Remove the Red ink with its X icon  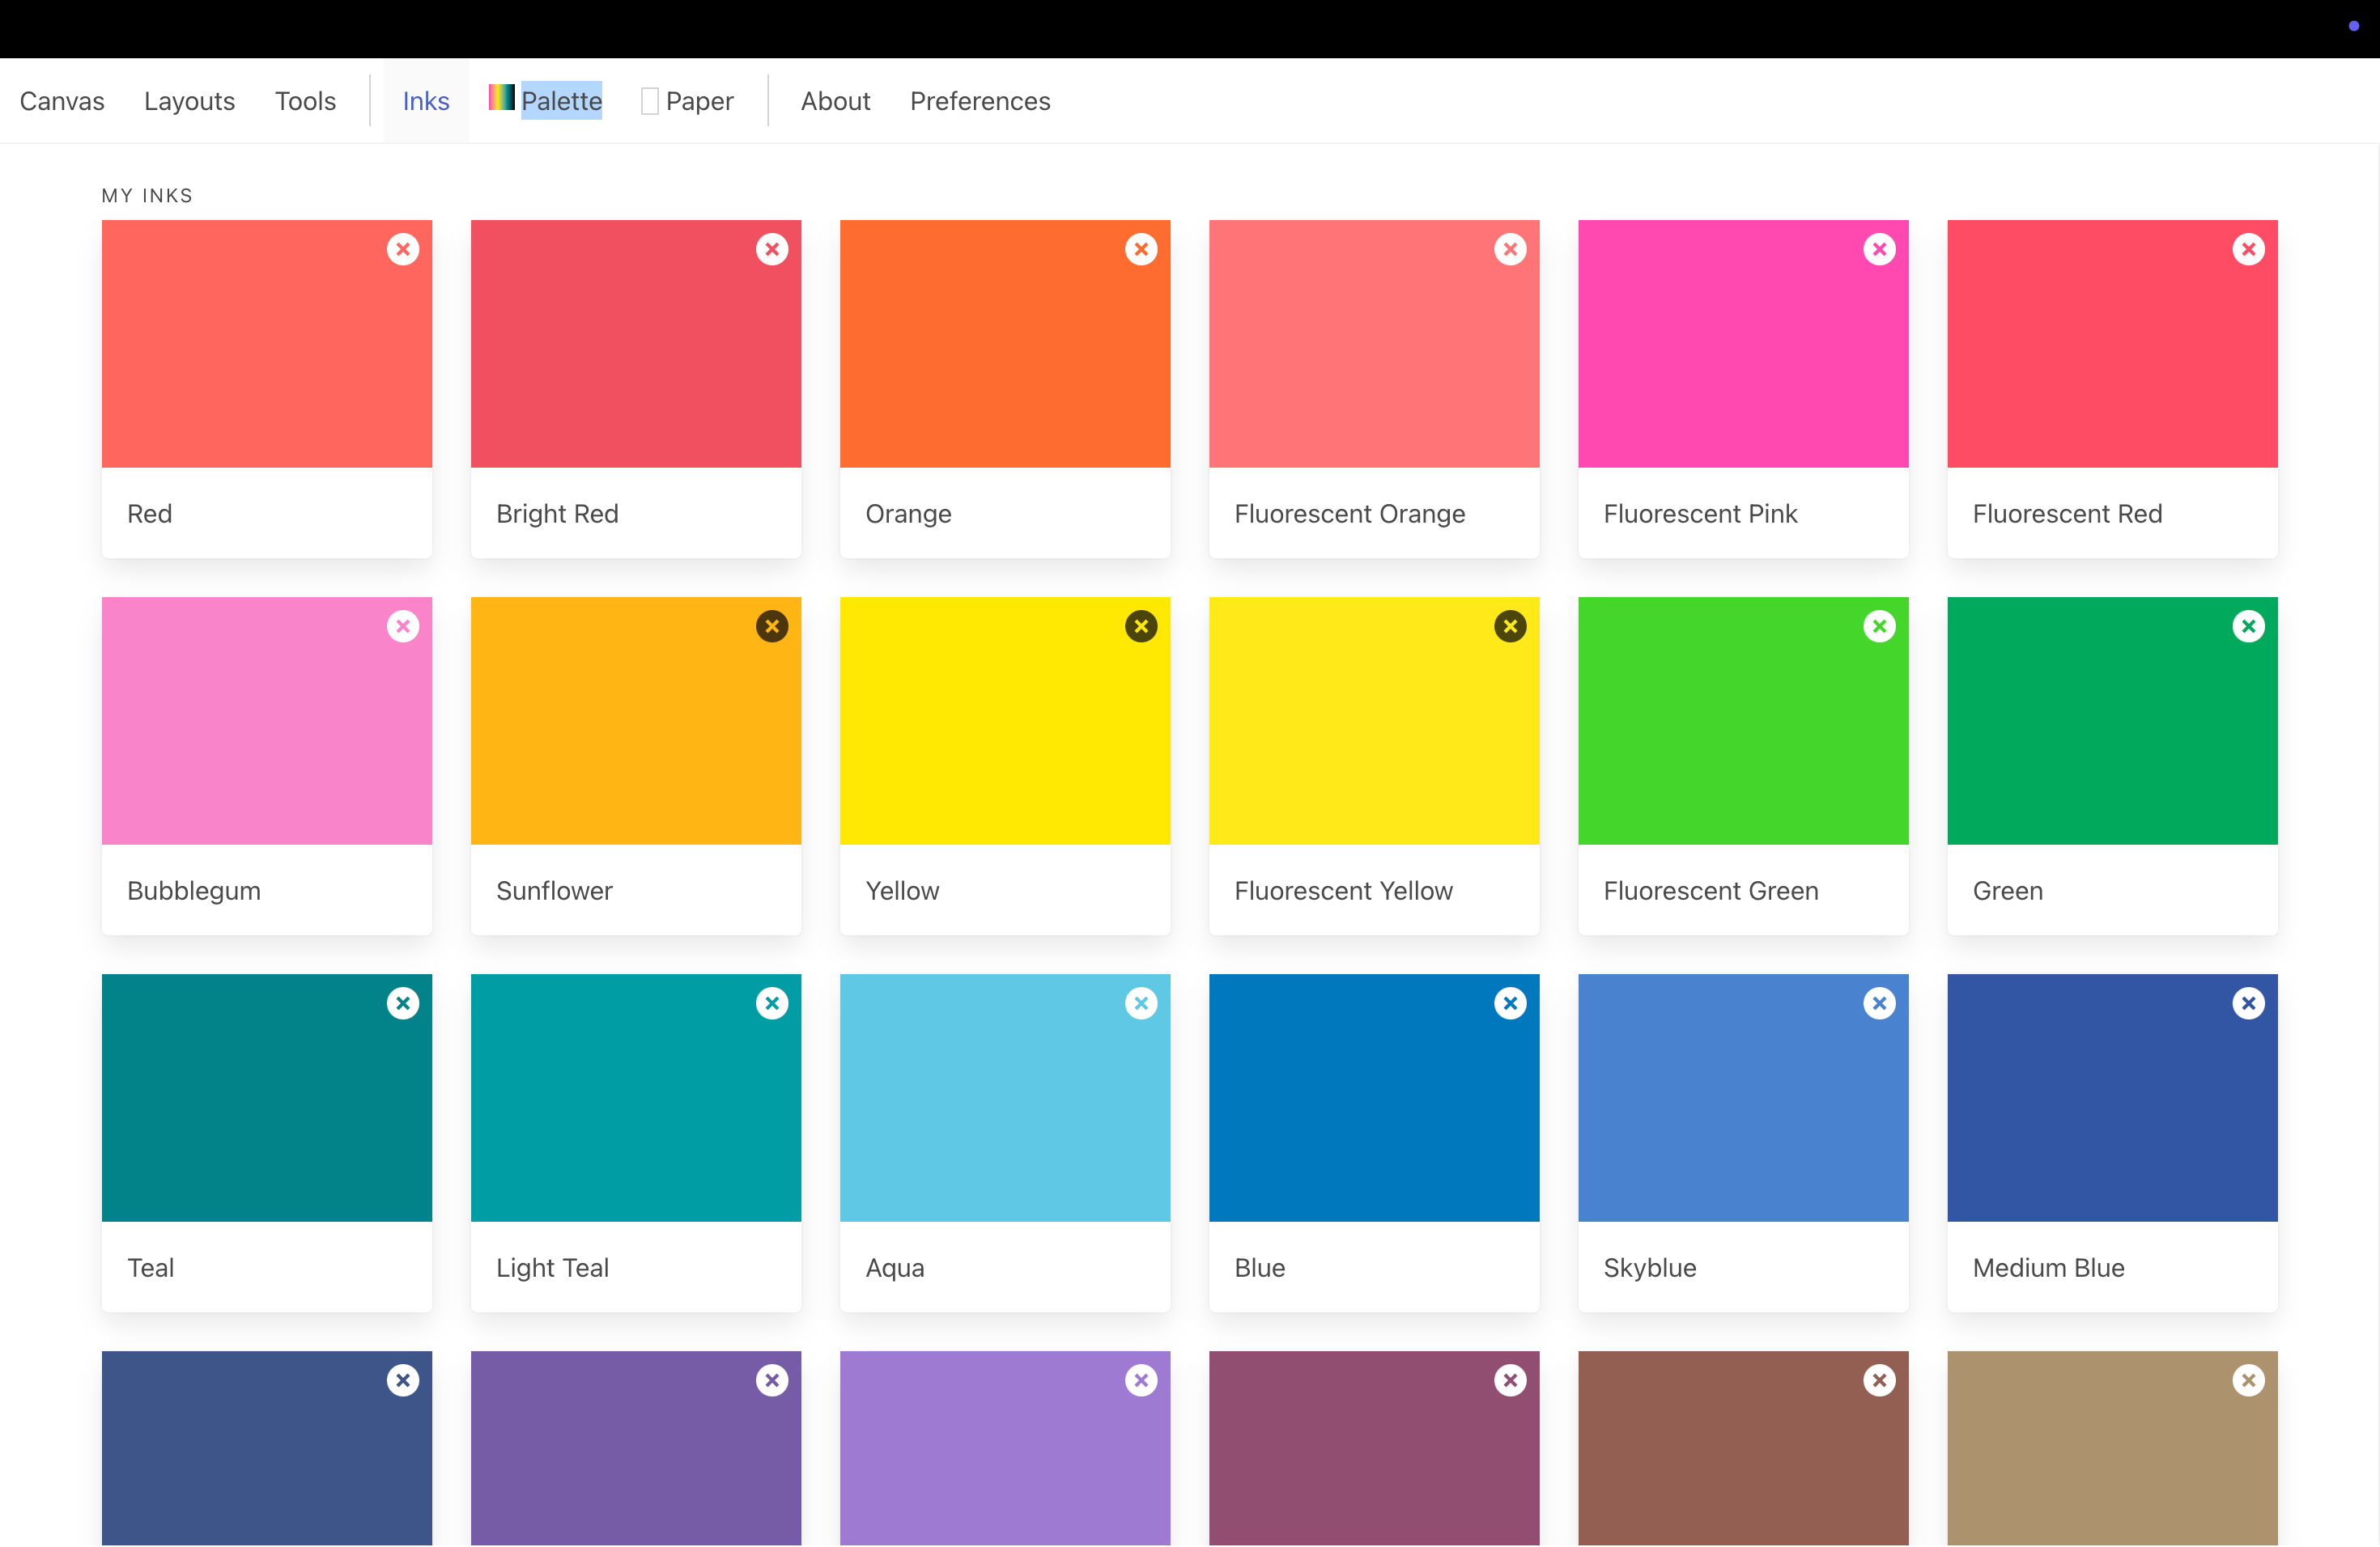(x=403, y=250)
